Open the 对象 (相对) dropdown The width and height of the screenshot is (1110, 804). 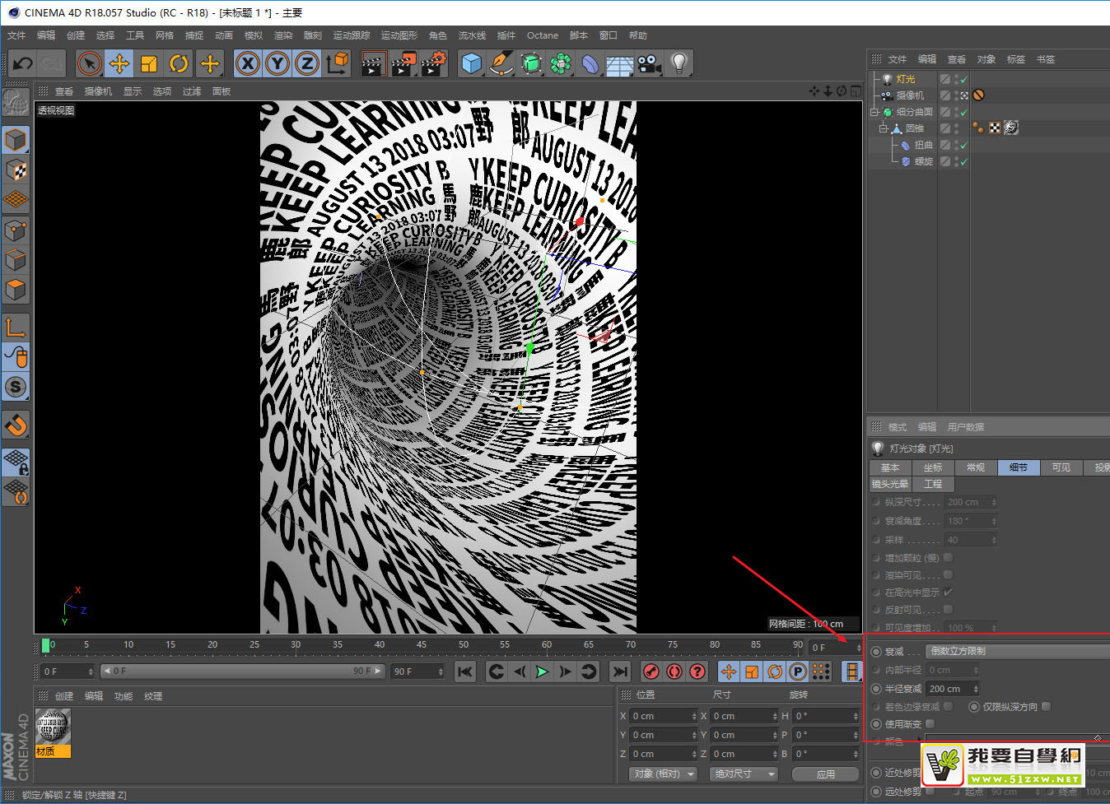coord(664,774)
